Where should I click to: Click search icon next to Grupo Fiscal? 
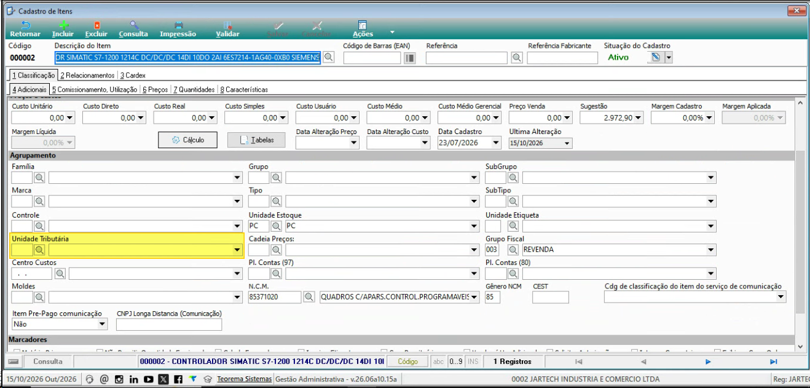coord(513,250)
